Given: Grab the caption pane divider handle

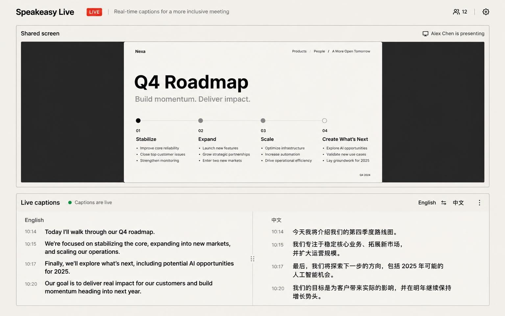Looking at the screenshot, I should coord(252,259).
